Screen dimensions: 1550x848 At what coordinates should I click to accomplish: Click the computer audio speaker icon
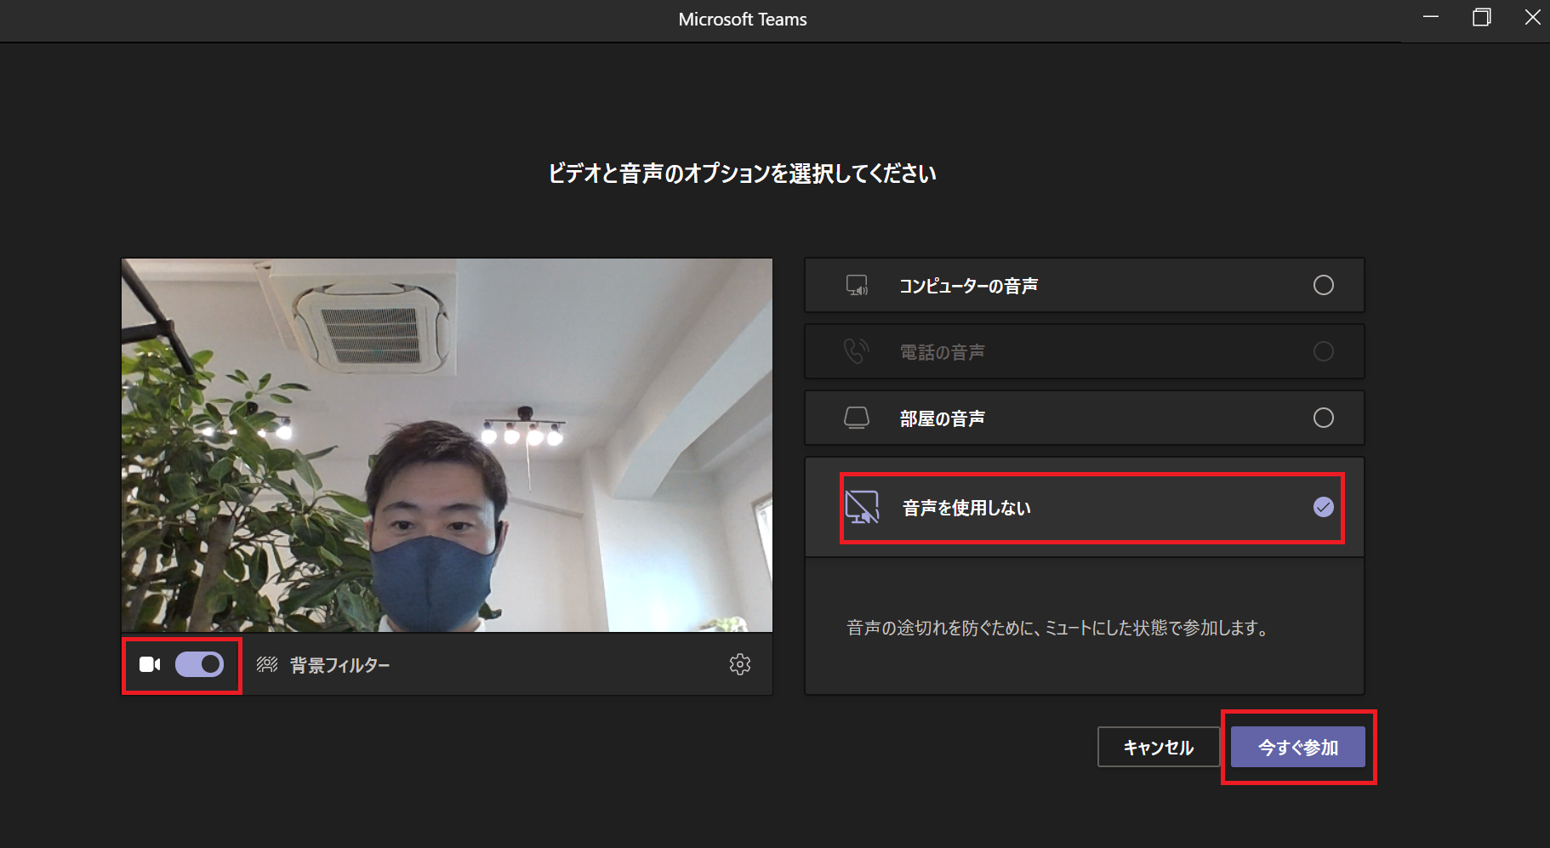[857, 286]
